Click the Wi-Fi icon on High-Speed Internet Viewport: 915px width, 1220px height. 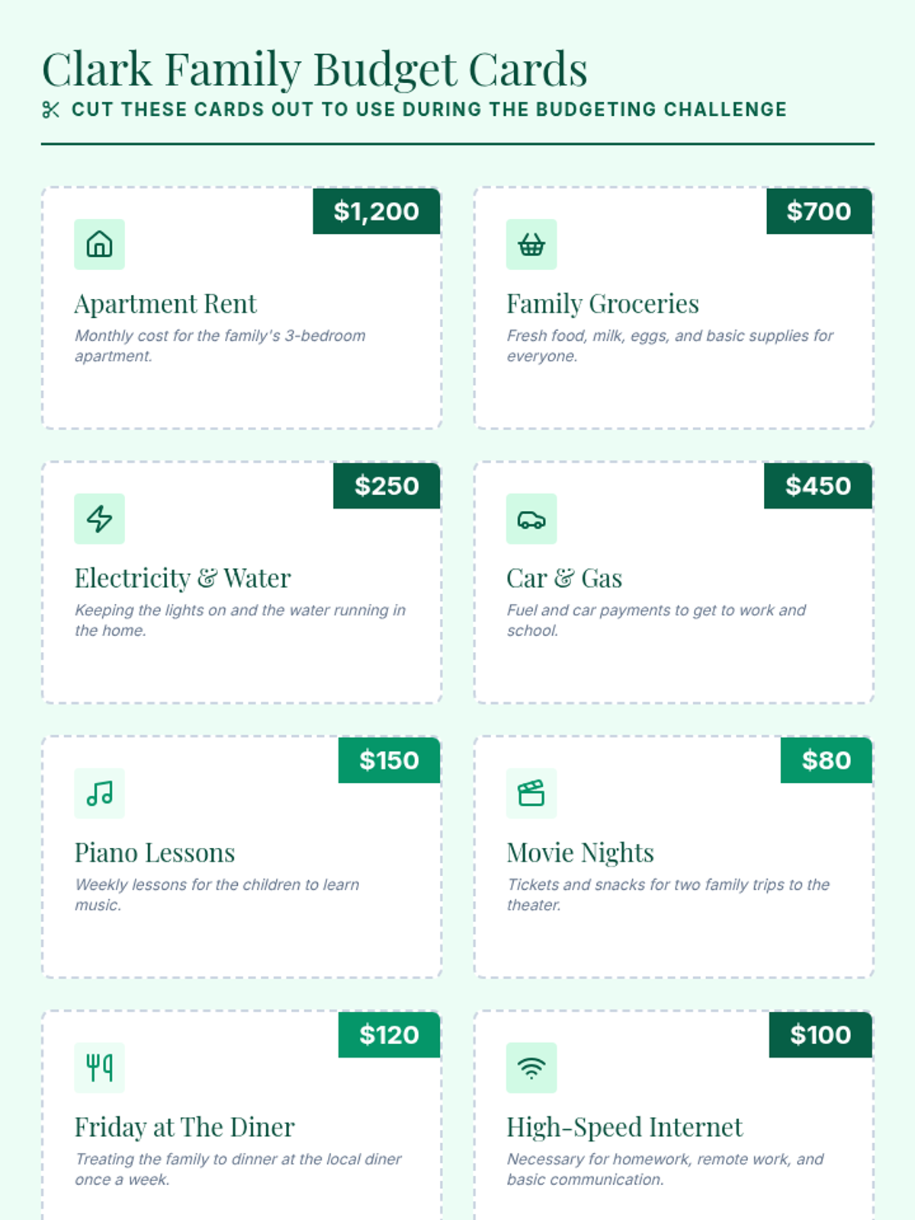[531, 1068]
